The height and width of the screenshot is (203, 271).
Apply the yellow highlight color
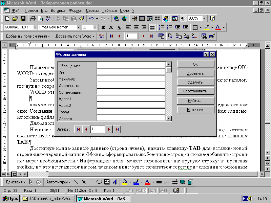pyautogui.click(x=207, y=27)
